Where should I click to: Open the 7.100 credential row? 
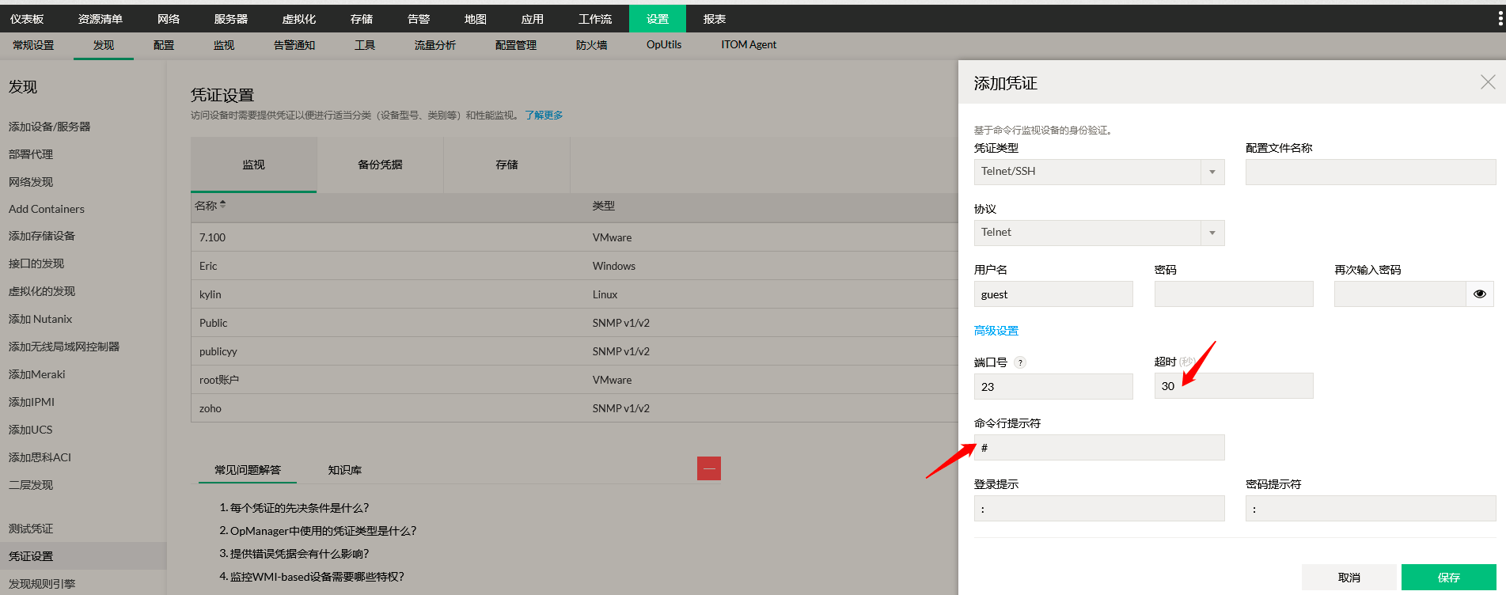point(575,237)
